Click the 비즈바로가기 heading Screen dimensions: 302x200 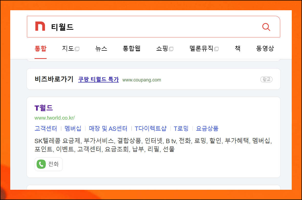[54, 79]
